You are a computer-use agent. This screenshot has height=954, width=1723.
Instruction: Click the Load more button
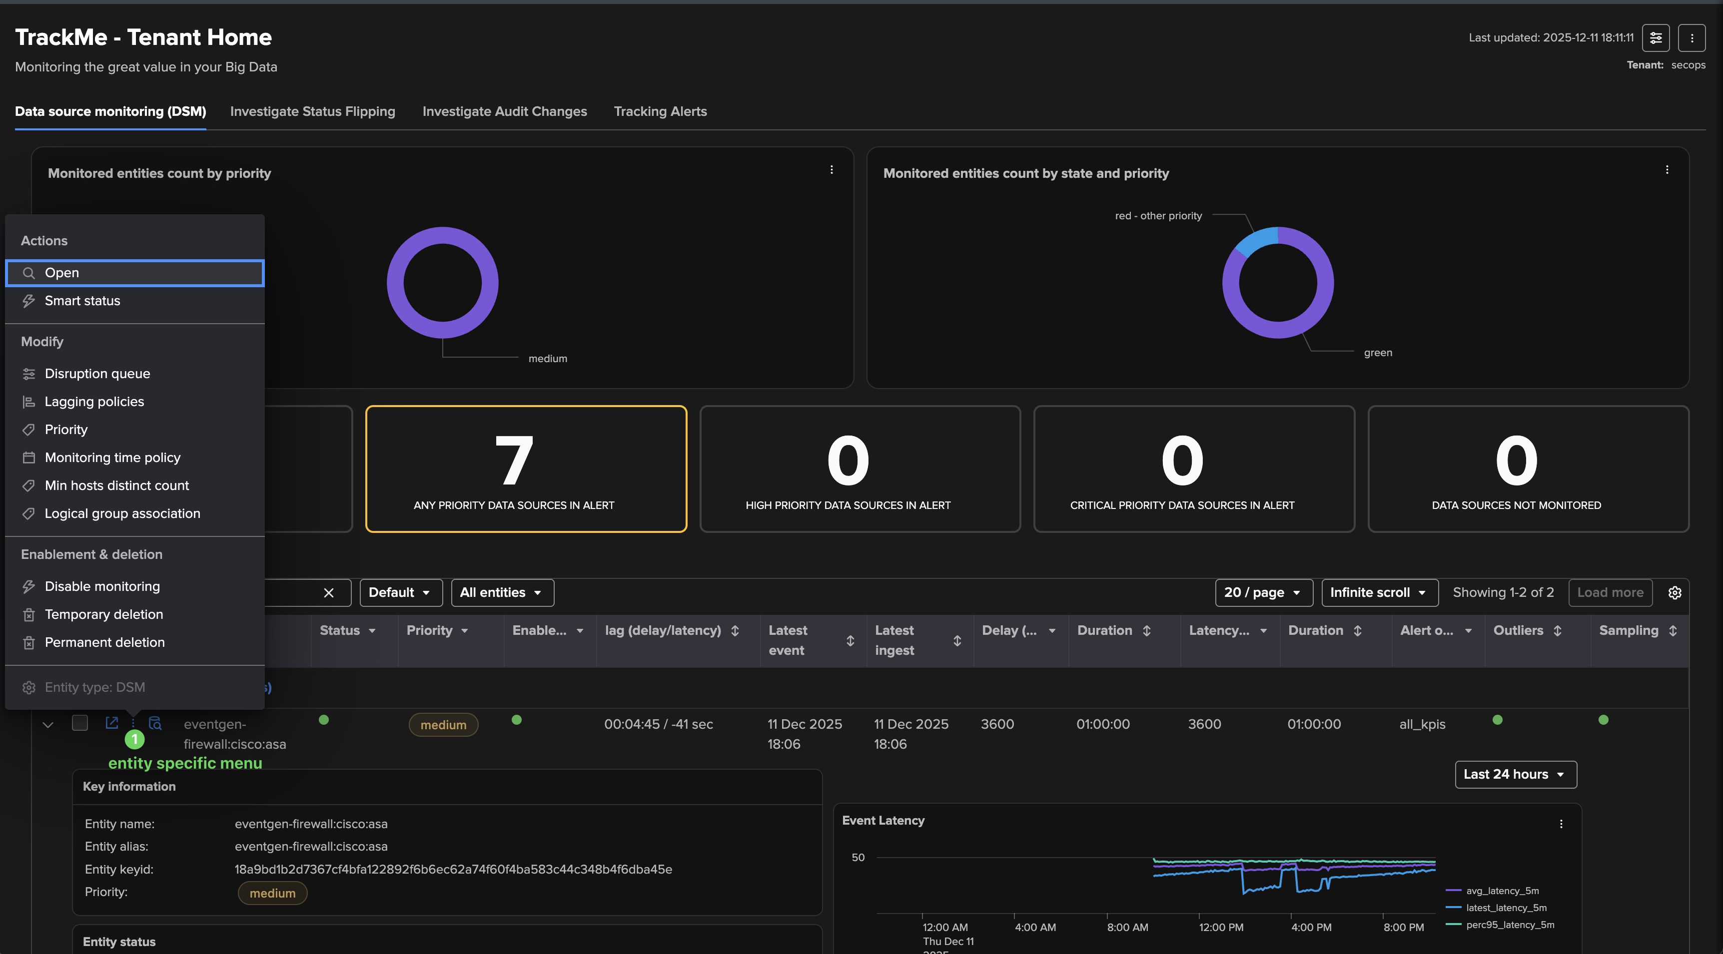pos(1610,593)
